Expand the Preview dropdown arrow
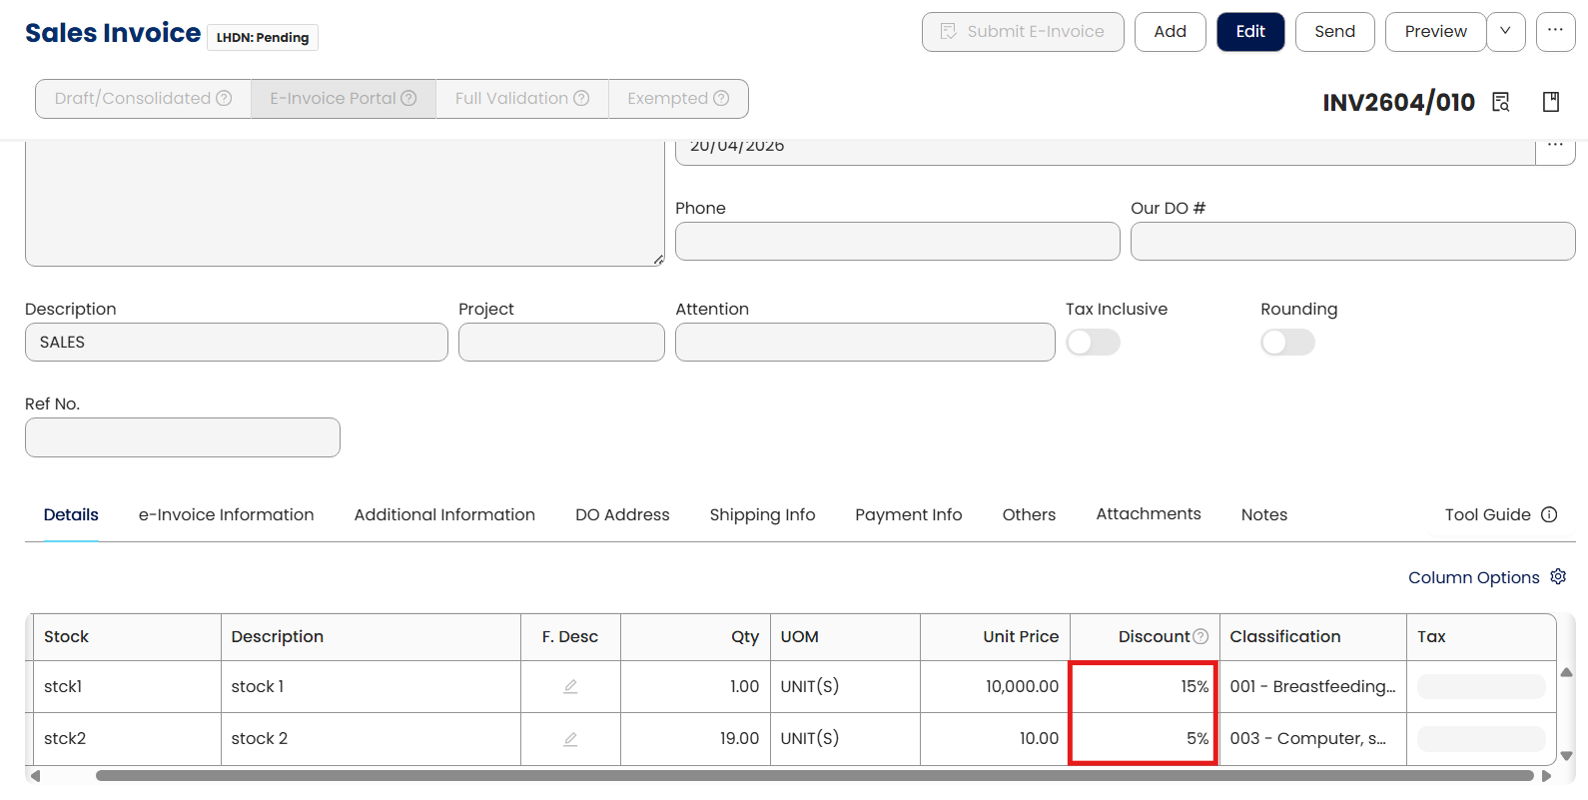Screen dimensions: 1588x800 tap(1505, 32)
